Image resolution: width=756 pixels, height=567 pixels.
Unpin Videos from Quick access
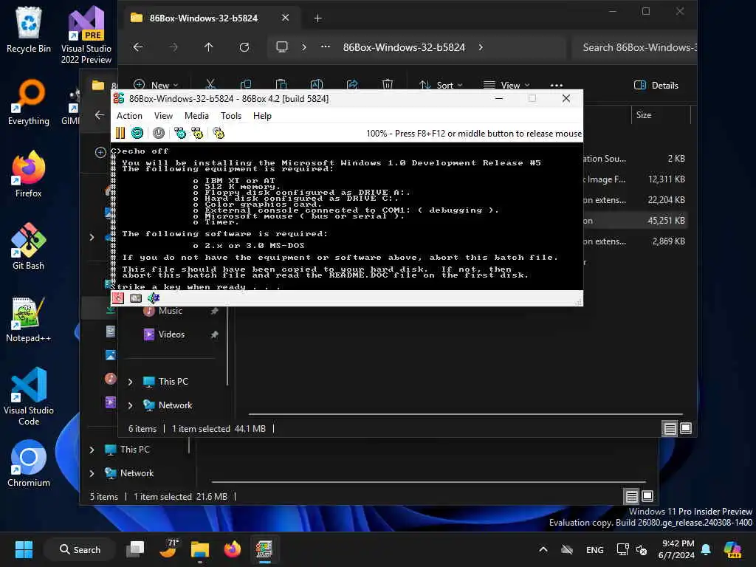(x=215, y=334)
